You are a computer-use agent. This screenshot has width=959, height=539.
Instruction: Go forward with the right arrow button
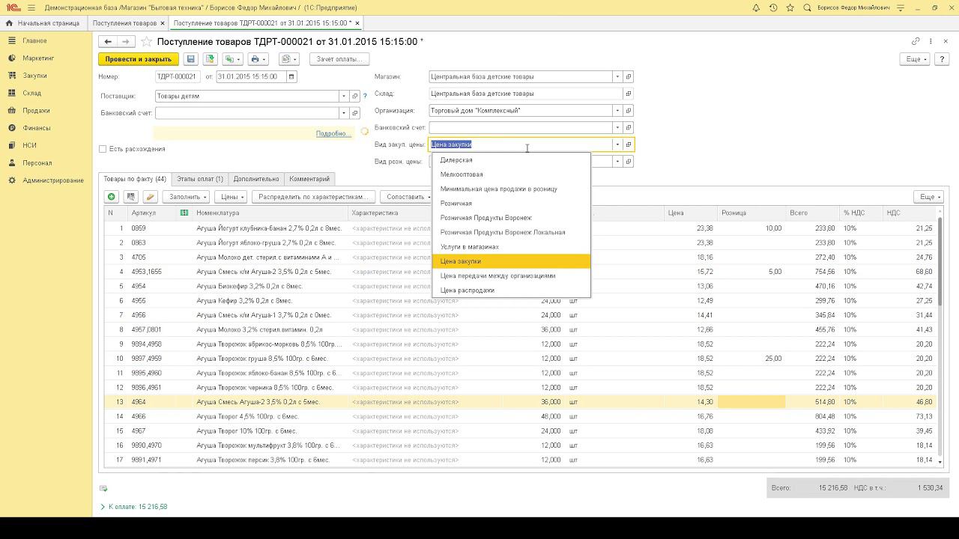125,42
